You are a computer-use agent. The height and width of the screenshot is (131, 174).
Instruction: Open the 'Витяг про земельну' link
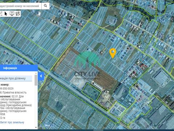pos(12,122)
